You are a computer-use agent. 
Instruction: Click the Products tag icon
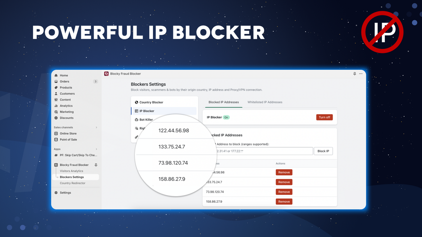point(56,88)
